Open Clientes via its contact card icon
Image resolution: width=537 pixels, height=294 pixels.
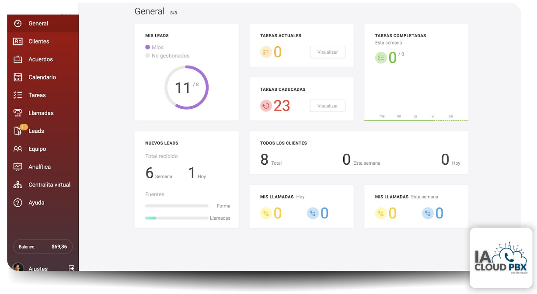pos(18,42)
